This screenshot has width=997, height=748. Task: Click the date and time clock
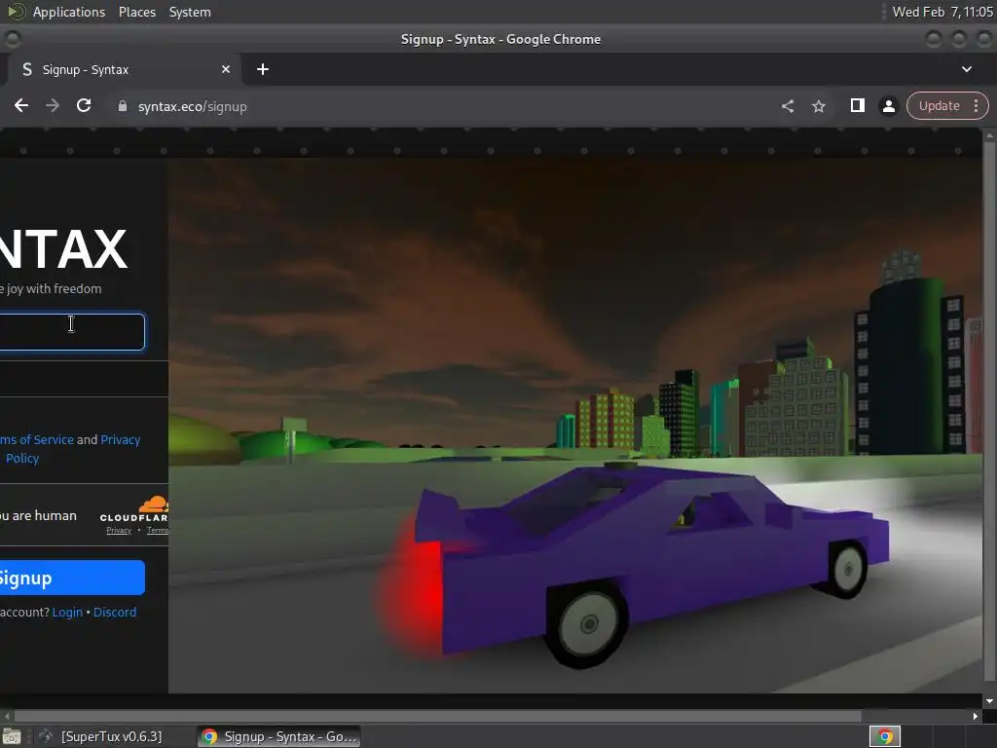942,12
